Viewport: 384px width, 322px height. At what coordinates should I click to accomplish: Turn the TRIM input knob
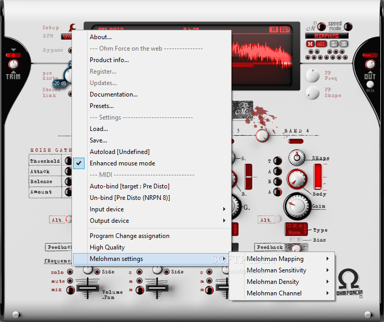[13, 64]
